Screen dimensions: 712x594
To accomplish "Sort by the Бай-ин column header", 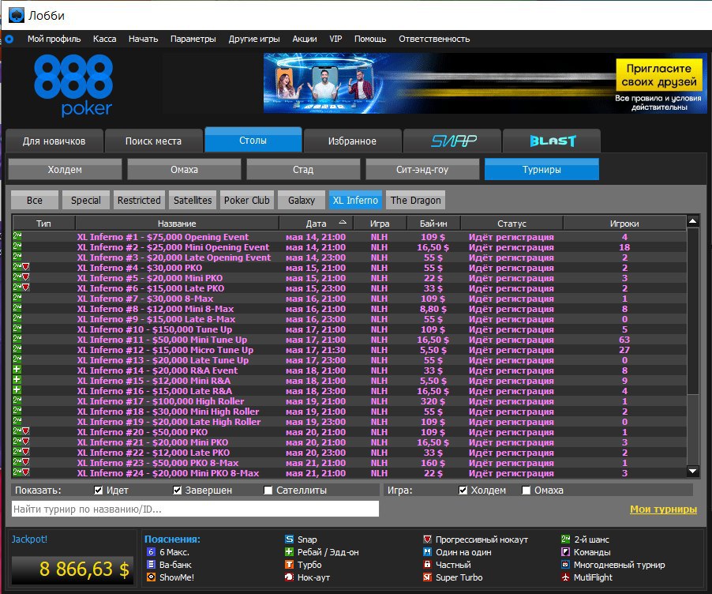I will (433, 224).
